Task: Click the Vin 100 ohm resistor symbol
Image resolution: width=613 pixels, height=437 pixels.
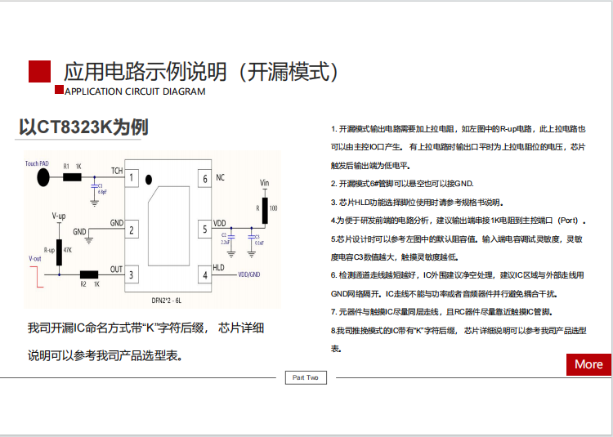Action: (263, 207)
